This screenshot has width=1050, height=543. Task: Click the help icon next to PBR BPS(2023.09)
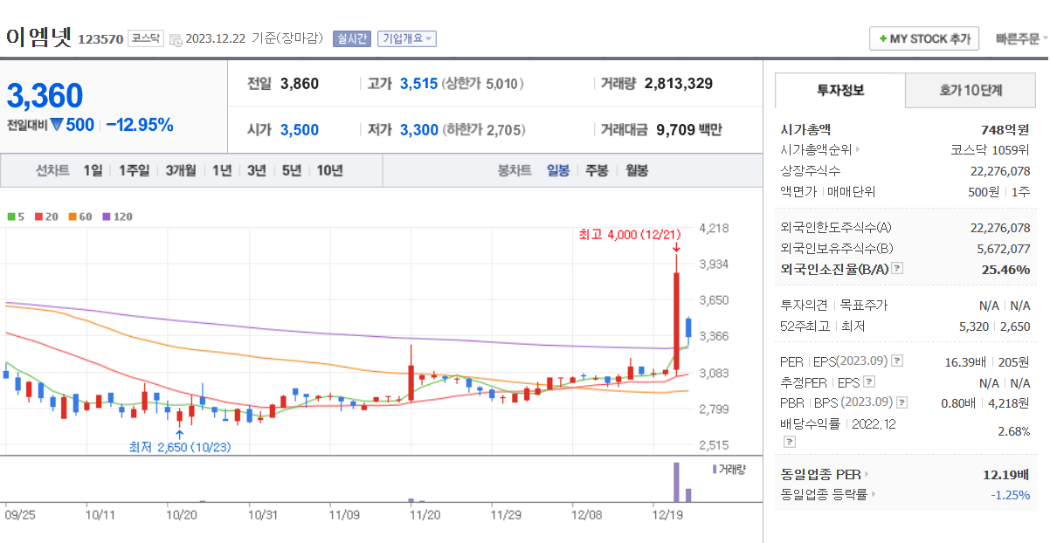point(901,402)
